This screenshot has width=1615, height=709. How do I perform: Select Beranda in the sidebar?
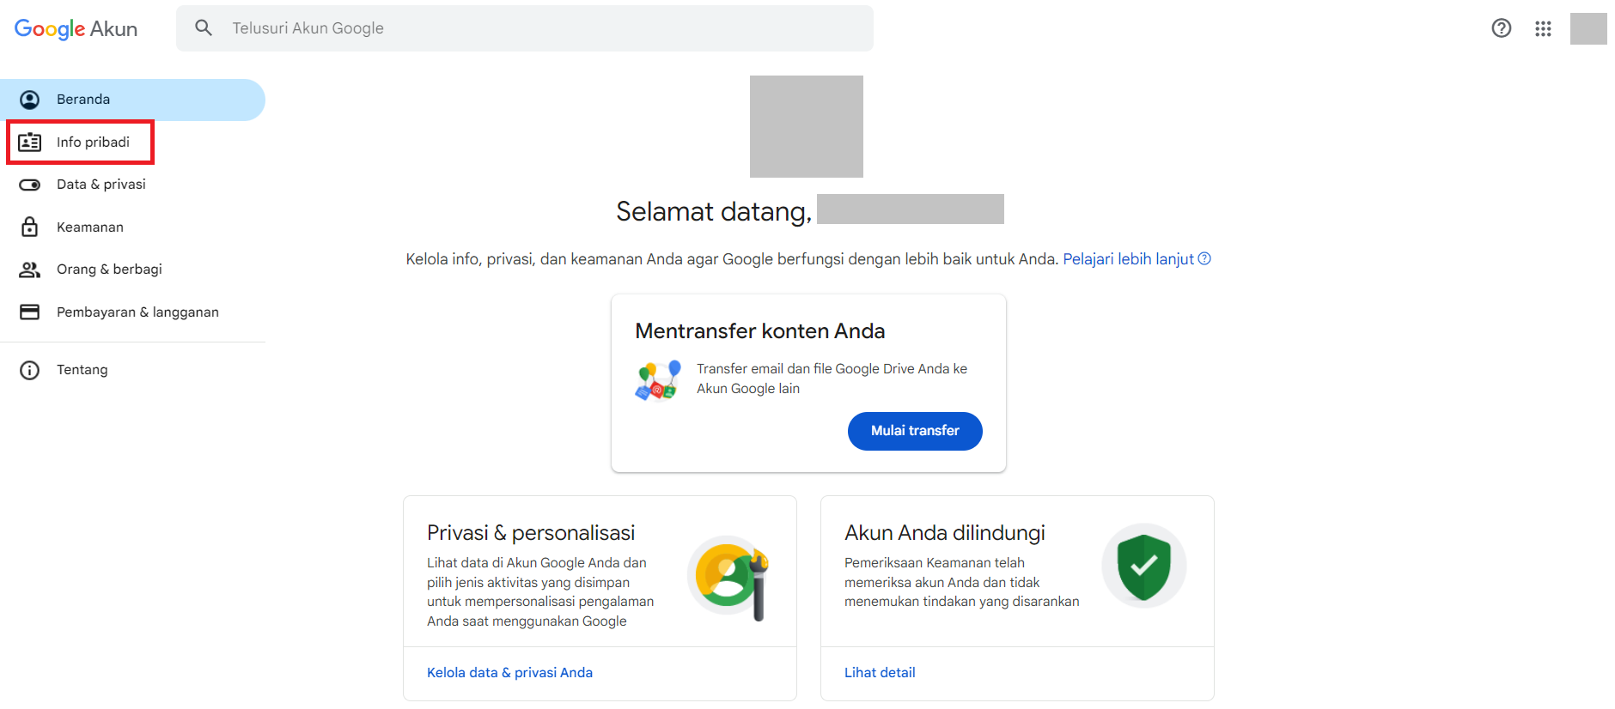click(132, 100)
